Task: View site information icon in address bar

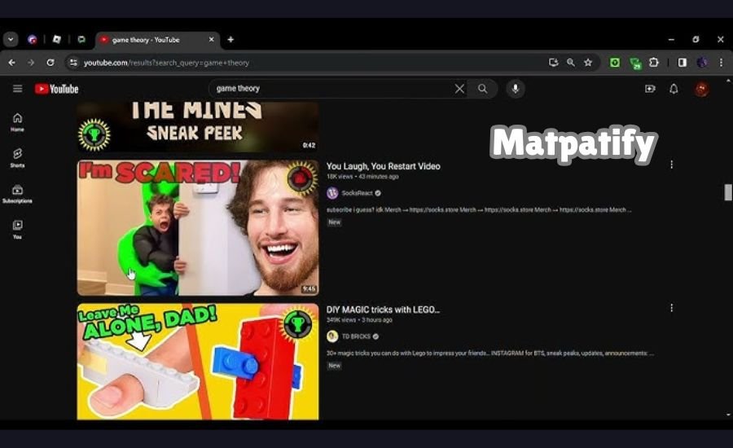Action: (x=73, y=63)
